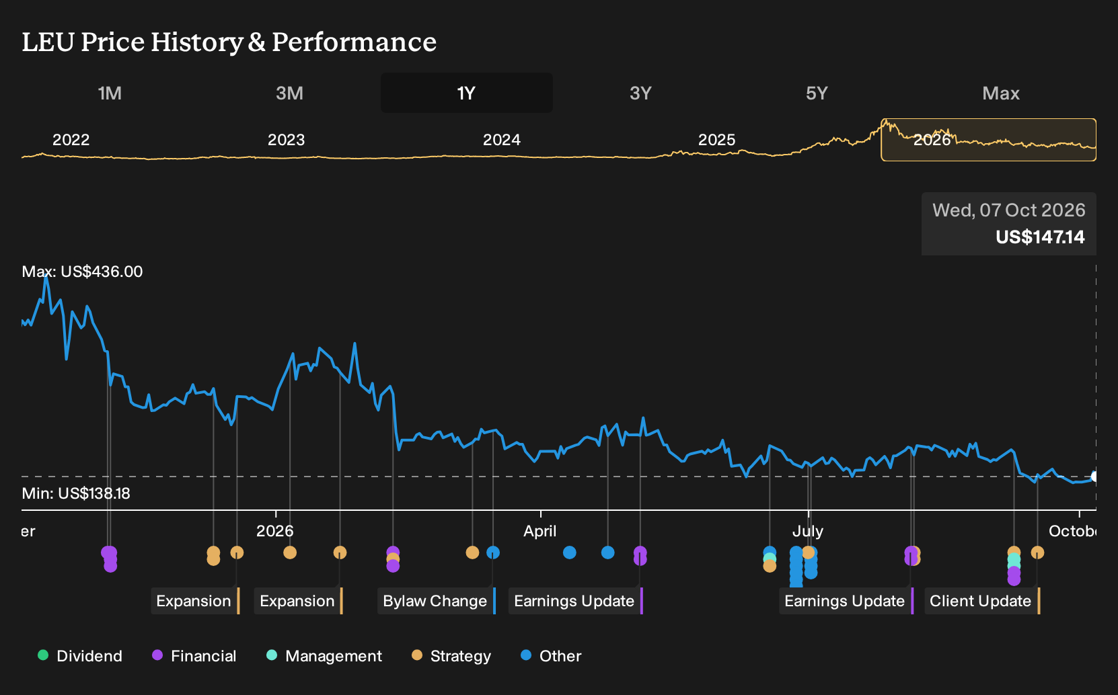
Task: Open the Bylaw Change event tag
Action: pyautogui.click(x=437, y=601)
